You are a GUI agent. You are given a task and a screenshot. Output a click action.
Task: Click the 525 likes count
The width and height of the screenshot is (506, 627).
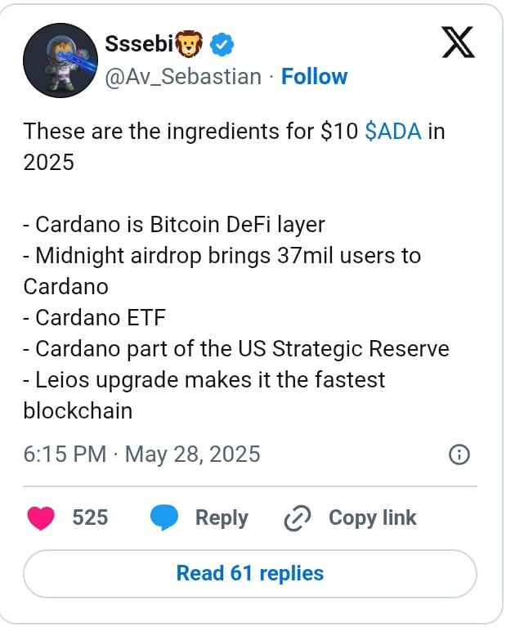90,517
